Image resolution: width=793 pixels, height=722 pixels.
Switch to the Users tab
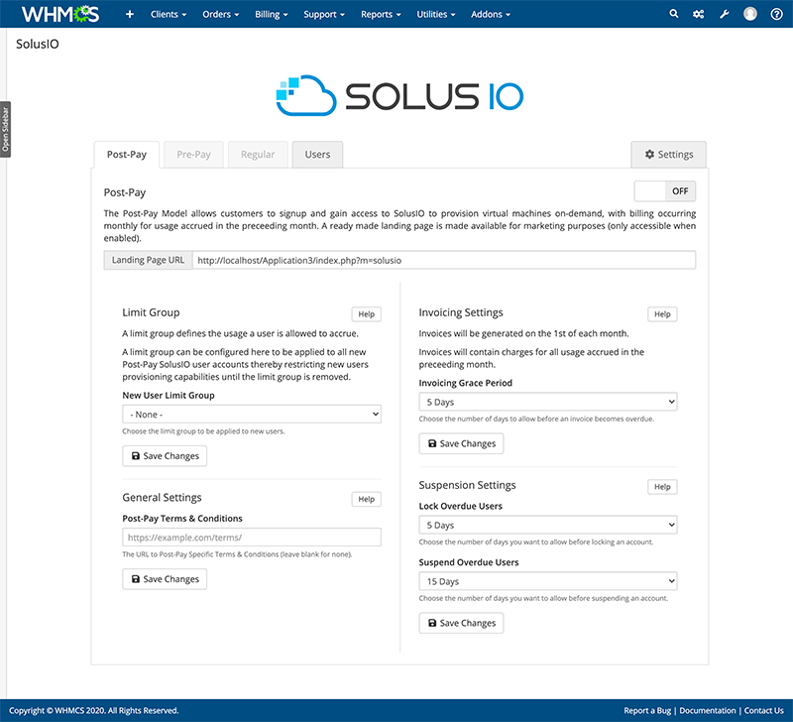click(317, 155)
